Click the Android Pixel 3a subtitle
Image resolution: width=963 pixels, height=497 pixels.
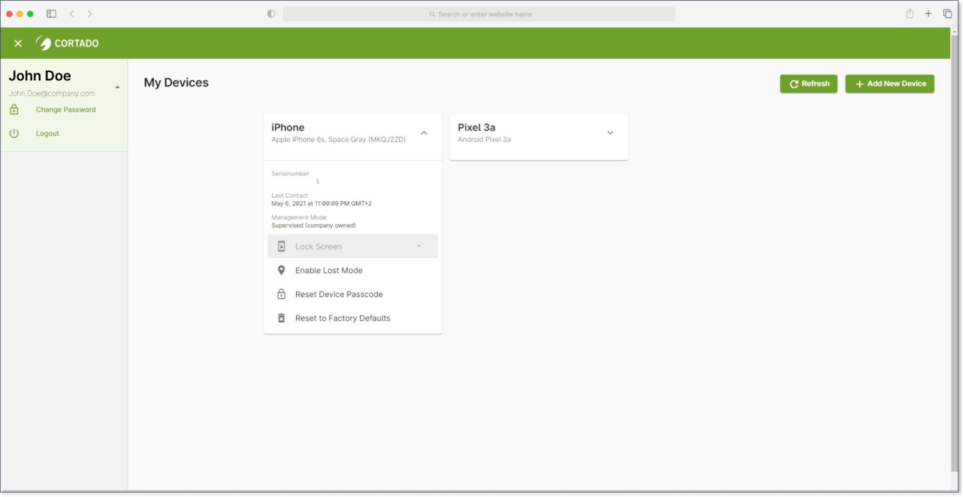coord(485,140)
